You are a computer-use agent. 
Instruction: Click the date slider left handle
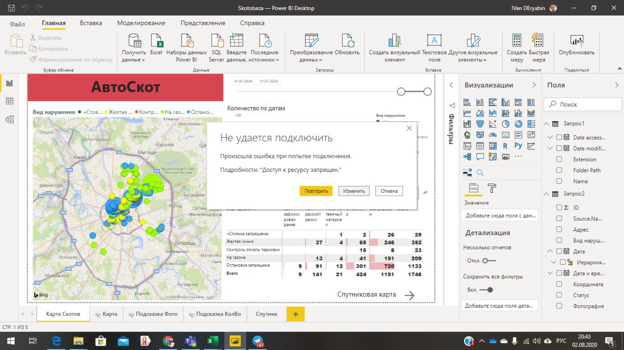(401, 92)
